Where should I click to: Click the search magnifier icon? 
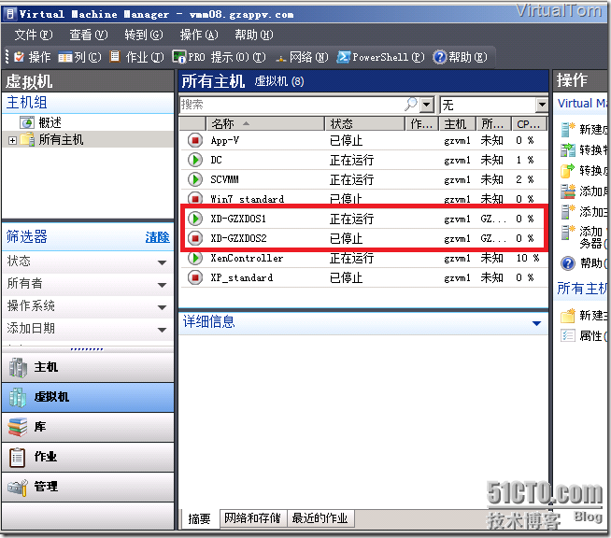(x=411, y=104)
